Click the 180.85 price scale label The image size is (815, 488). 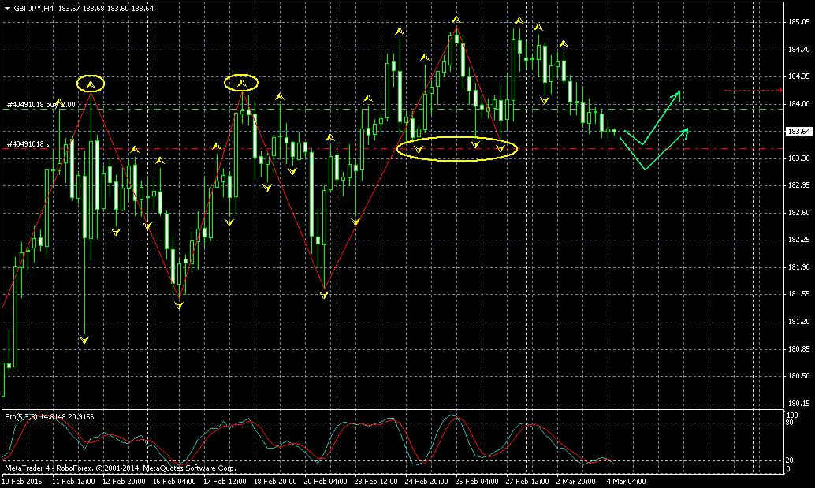point(799,349)
